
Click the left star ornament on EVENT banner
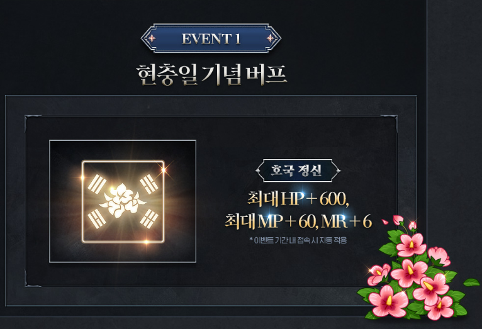(x=152, y=38)
